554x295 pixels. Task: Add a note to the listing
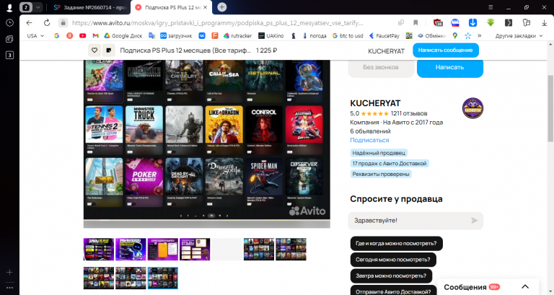point(108,50)
